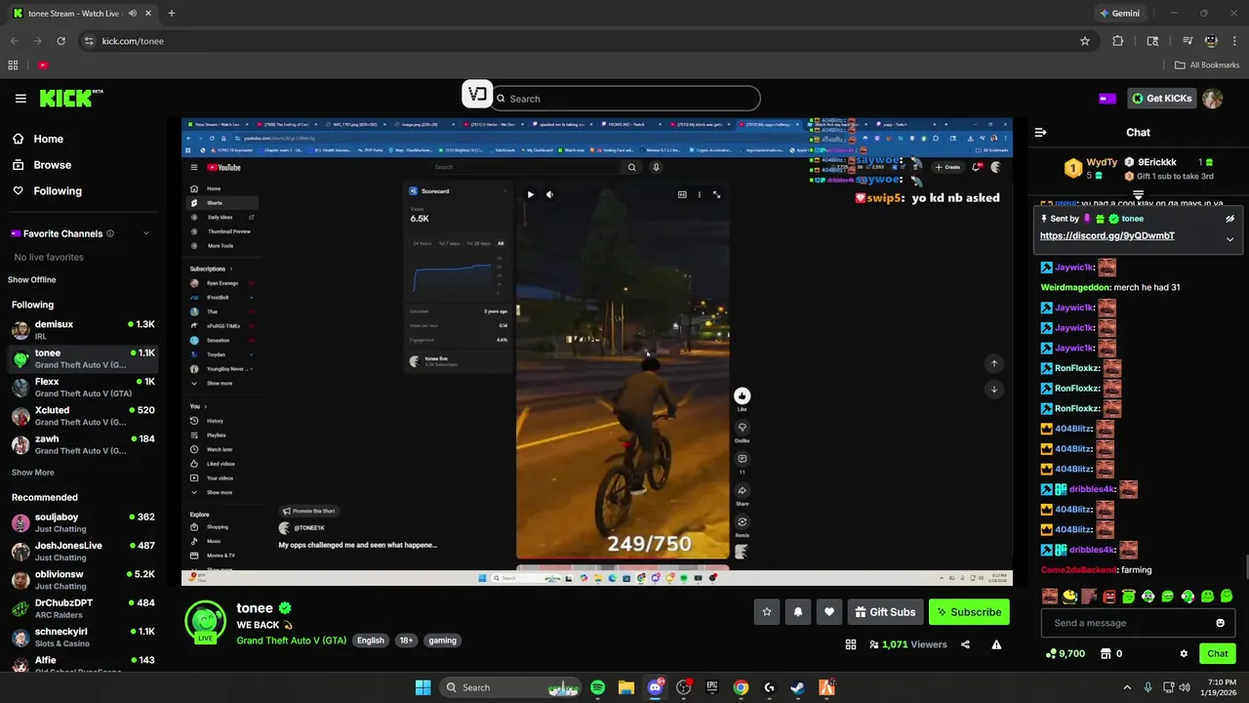Viewport: 1249px width, 703px height.
Task: Bookmark this page star icon
Action: pos(1084,41)
